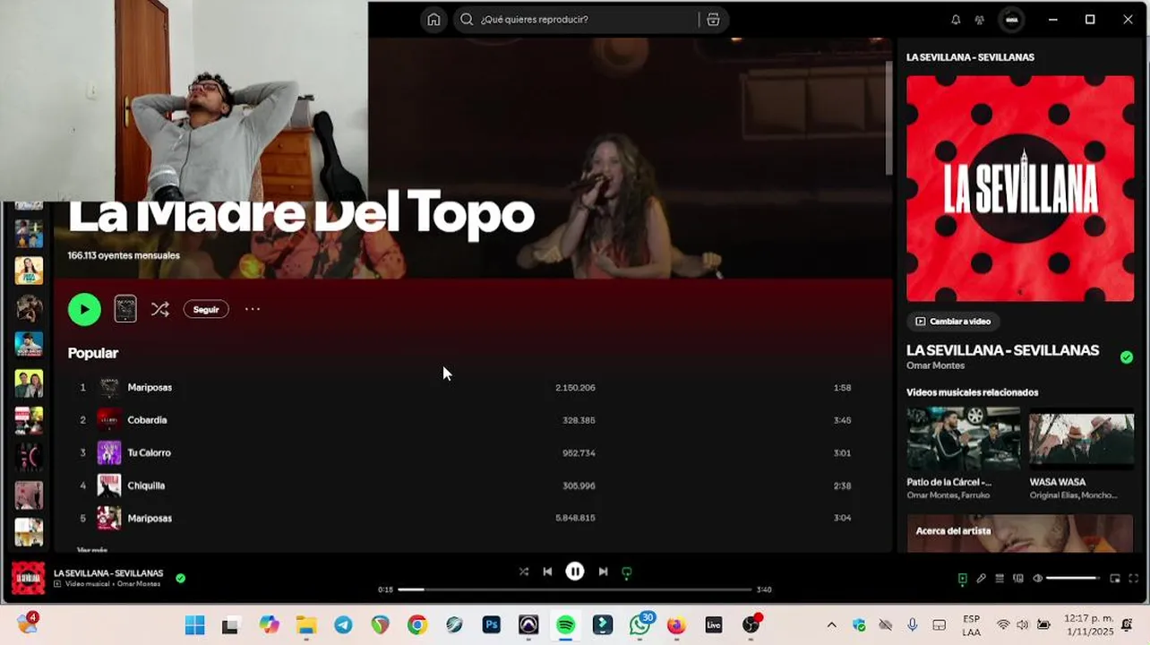Viewport: 1150px width, 645px height.
Task: Toggle the player bar saved checkmark
Action: [x=180, y=579]
